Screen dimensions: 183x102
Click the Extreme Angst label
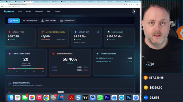[x=26, y=65]
